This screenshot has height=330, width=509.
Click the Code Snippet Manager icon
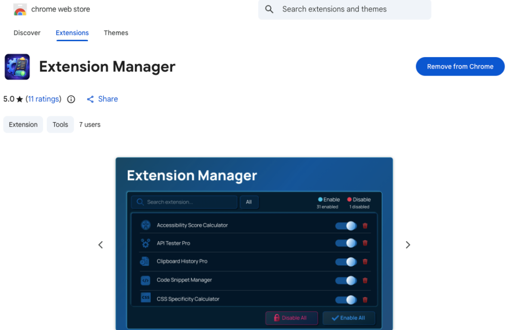tap(145, 280)
